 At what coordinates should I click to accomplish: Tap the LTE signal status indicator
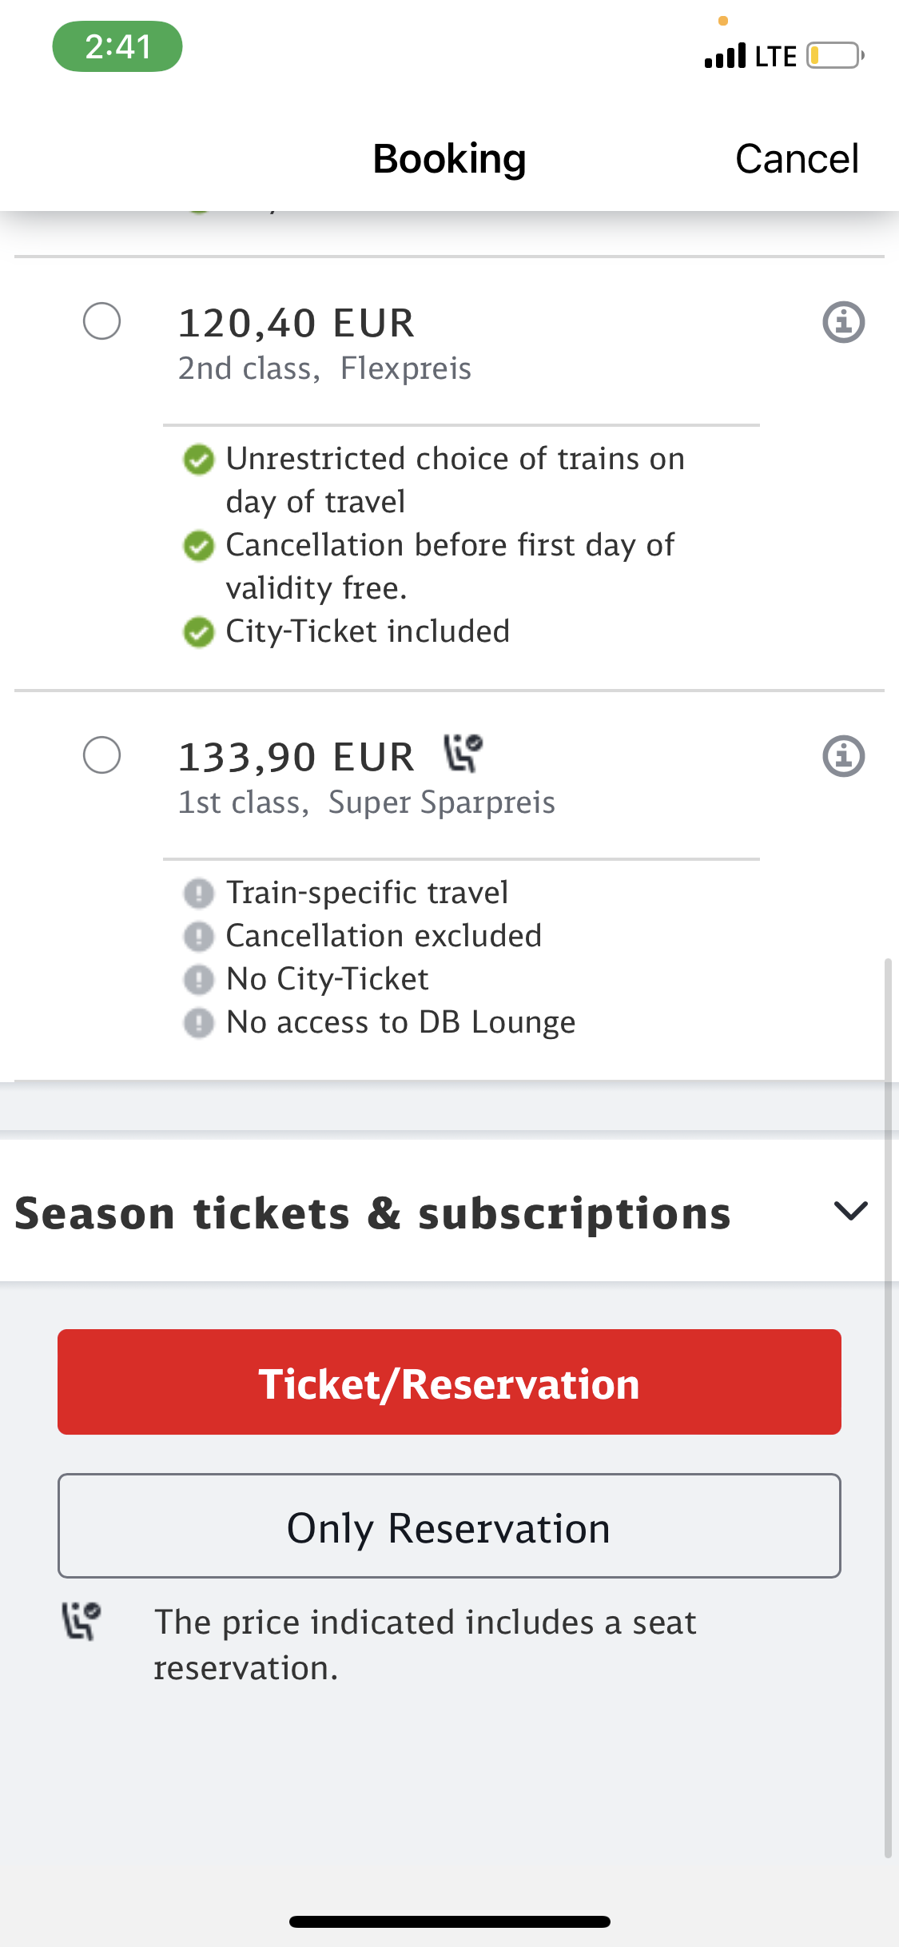click(x=750, y=56)
